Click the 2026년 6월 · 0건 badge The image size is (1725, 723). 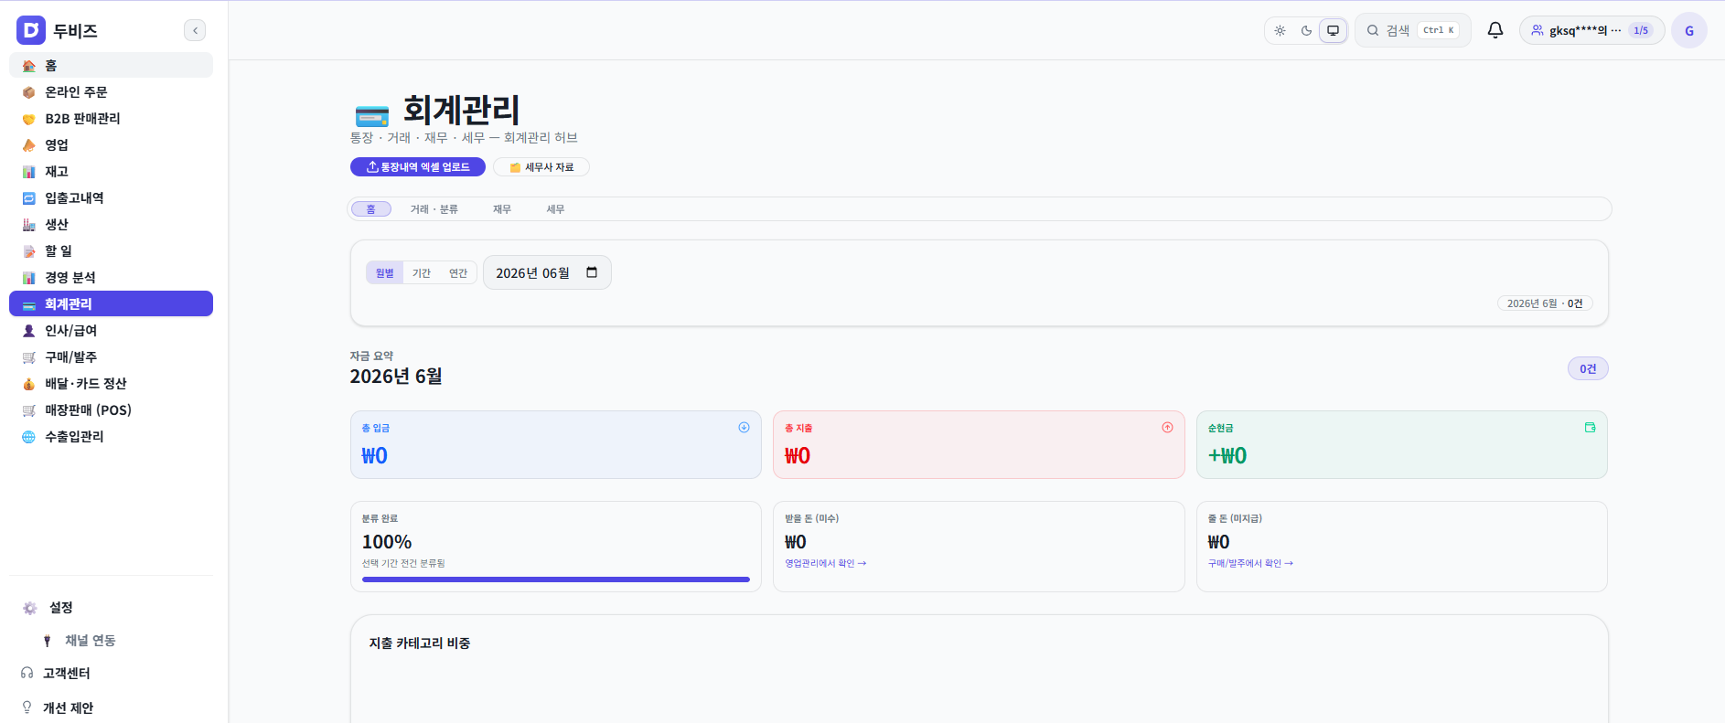point(1545,303)
